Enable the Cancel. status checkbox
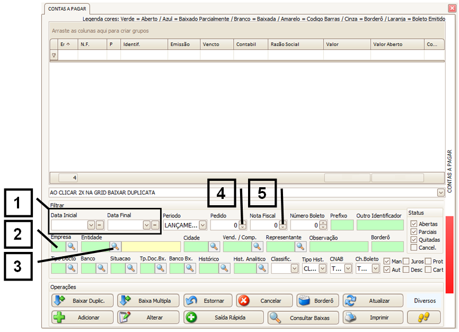The width and height of the screenshot is (459, 332). (x=414, y=248)
